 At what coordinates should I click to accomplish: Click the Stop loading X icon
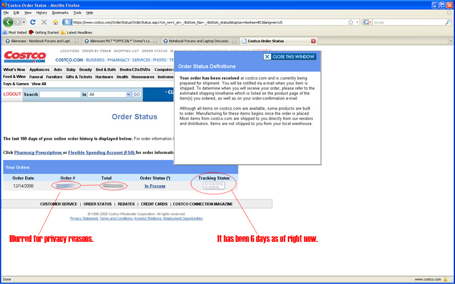[44, 22]
